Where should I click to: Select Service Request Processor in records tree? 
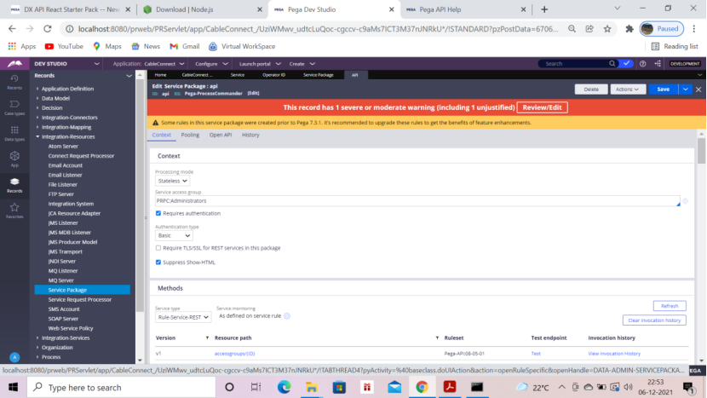80,300
